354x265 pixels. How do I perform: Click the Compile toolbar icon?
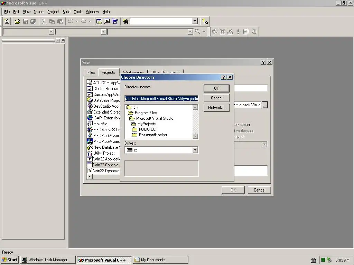pyautogui.click(x=214, y=31)
